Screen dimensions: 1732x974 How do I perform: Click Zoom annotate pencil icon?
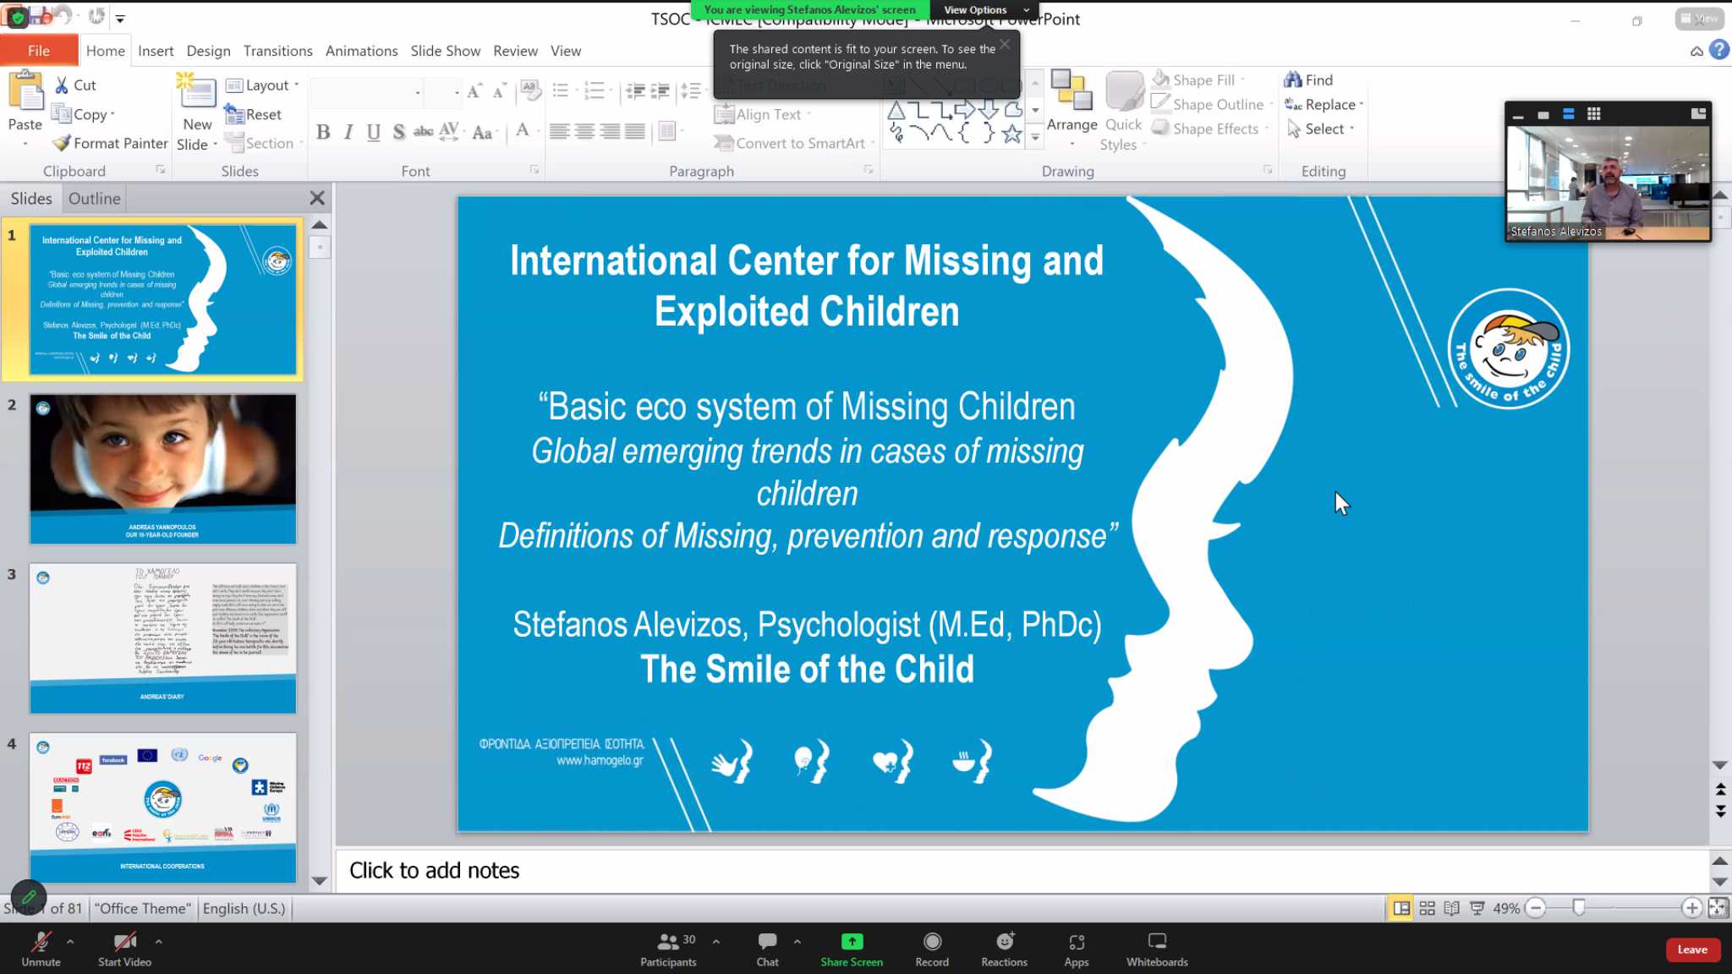pos(29,896)
